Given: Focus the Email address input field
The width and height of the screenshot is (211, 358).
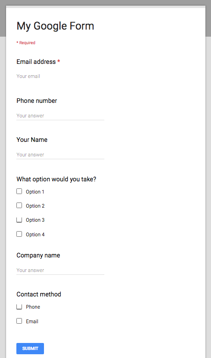Looking at the screenshot, I should click(x=60, y=76).
